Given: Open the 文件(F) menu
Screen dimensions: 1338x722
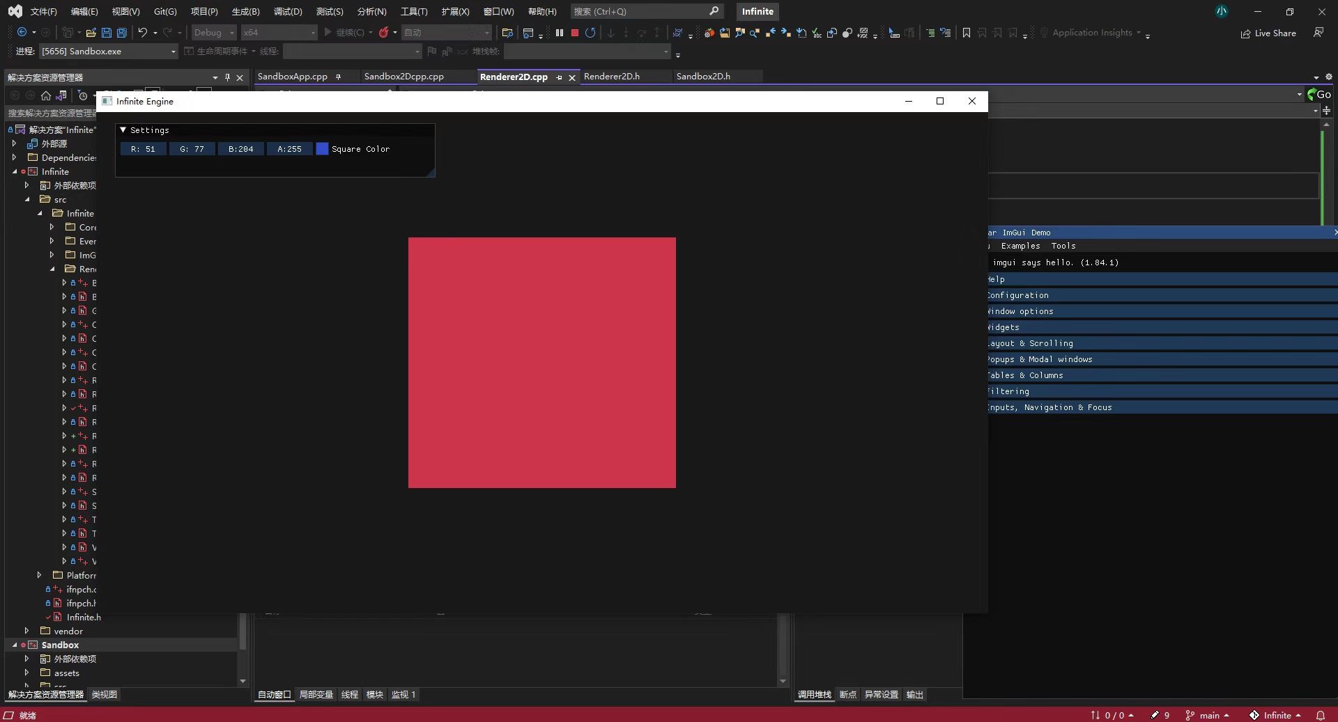Looking at the screenshot, I should (x=43, y=11).
